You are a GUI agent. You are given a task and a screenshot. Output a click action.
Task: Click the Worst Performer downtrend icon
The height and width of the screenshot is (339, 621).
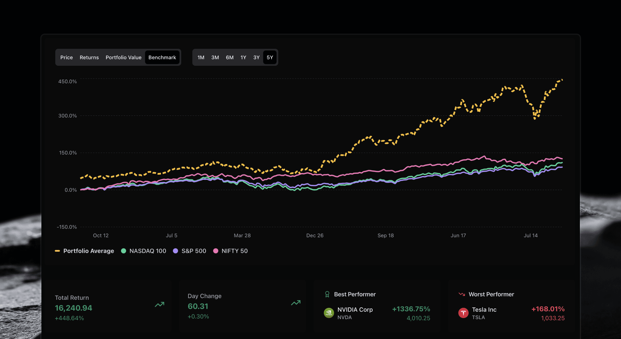[x=462, y=294]
